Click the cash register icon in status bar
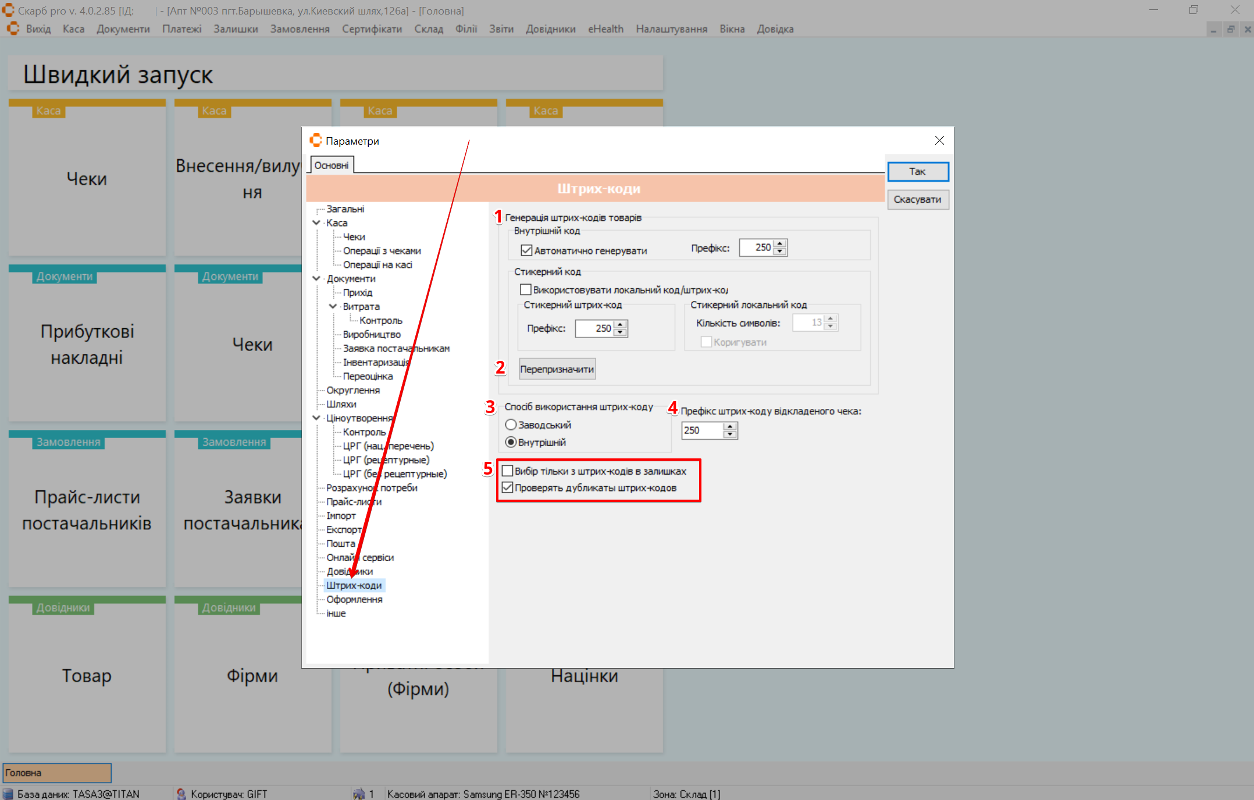Image resolution: width=1254 pixels, height=800 pixels. (x=359, y=794)
